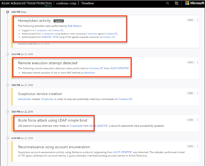
Task: Click OPEN status on Suspicious service creation alert
Action: tap(190, 93)
